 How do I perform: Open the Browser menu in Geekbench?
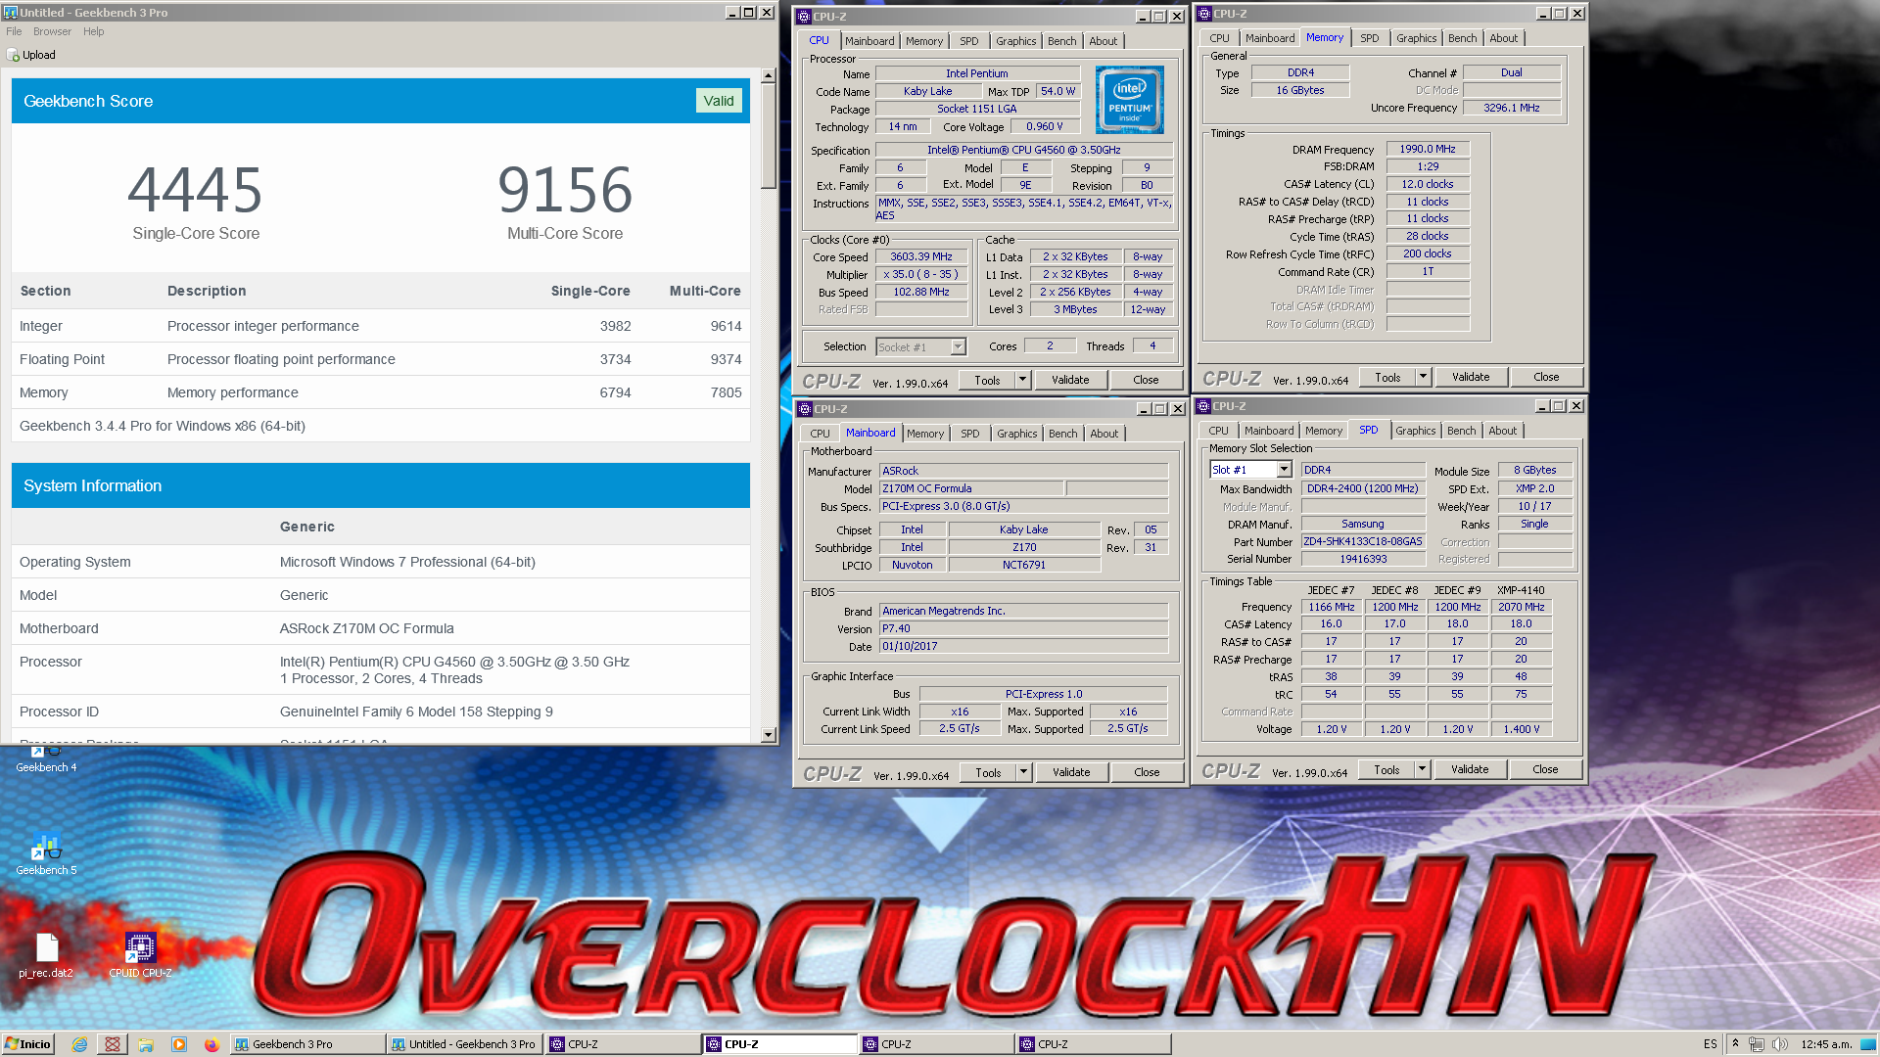[x=52, y=31]
